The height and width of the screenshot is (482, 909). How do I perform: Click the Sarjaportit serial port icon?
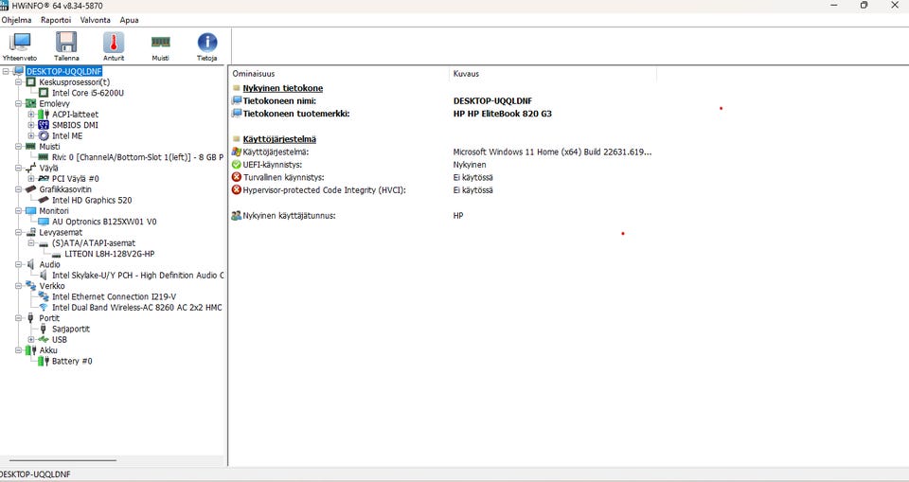pos(43,329)
